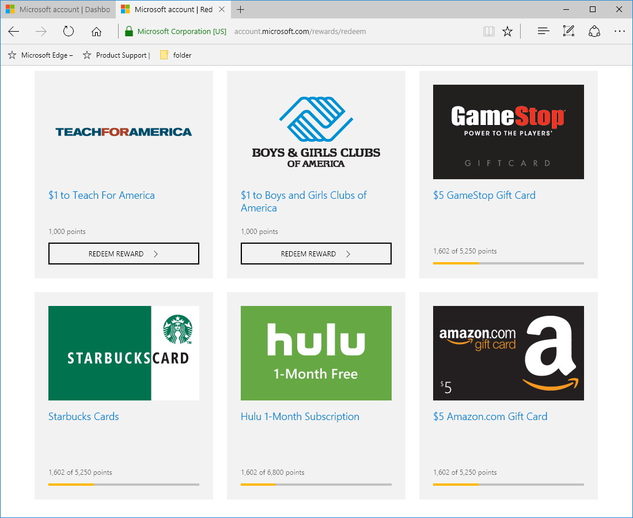Select the Microsoft account Redeem tab
This screenshot has width=633, height=518.
pyautogui.click(x=173, y=9)
